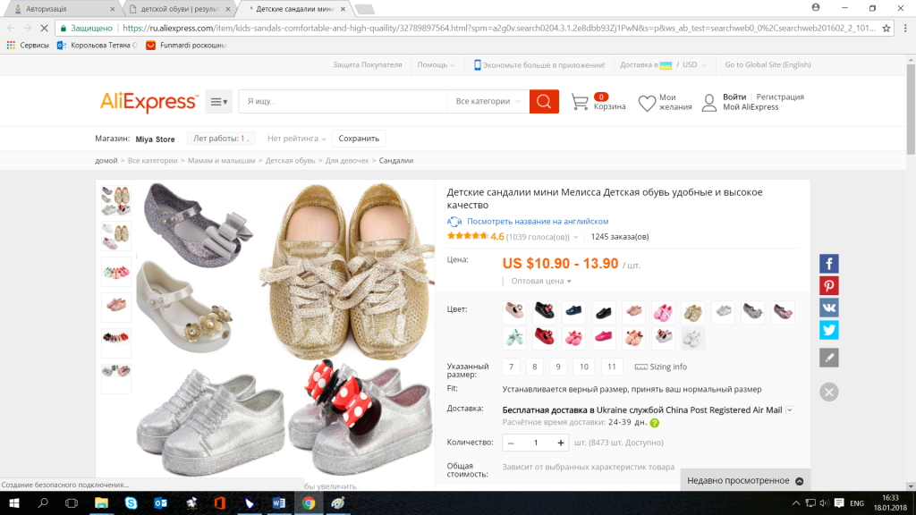Click the Я ищу search input field

coord(343,102)
